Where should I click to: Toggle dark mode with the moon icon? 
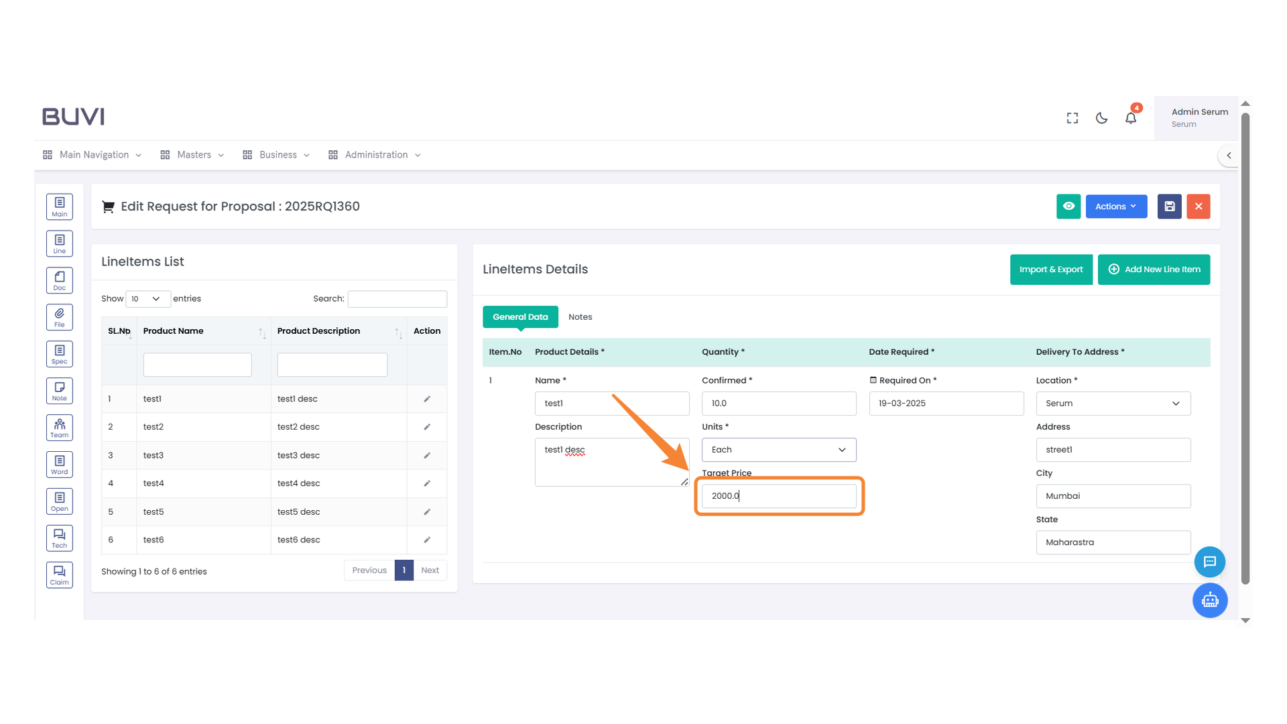tap(1101, 117)
